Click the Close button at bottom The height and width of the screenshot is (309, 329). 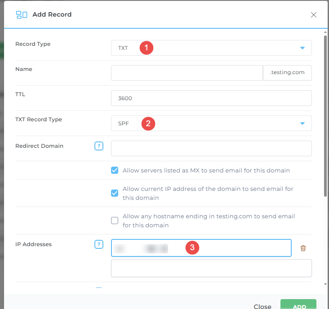pos(262,306)
